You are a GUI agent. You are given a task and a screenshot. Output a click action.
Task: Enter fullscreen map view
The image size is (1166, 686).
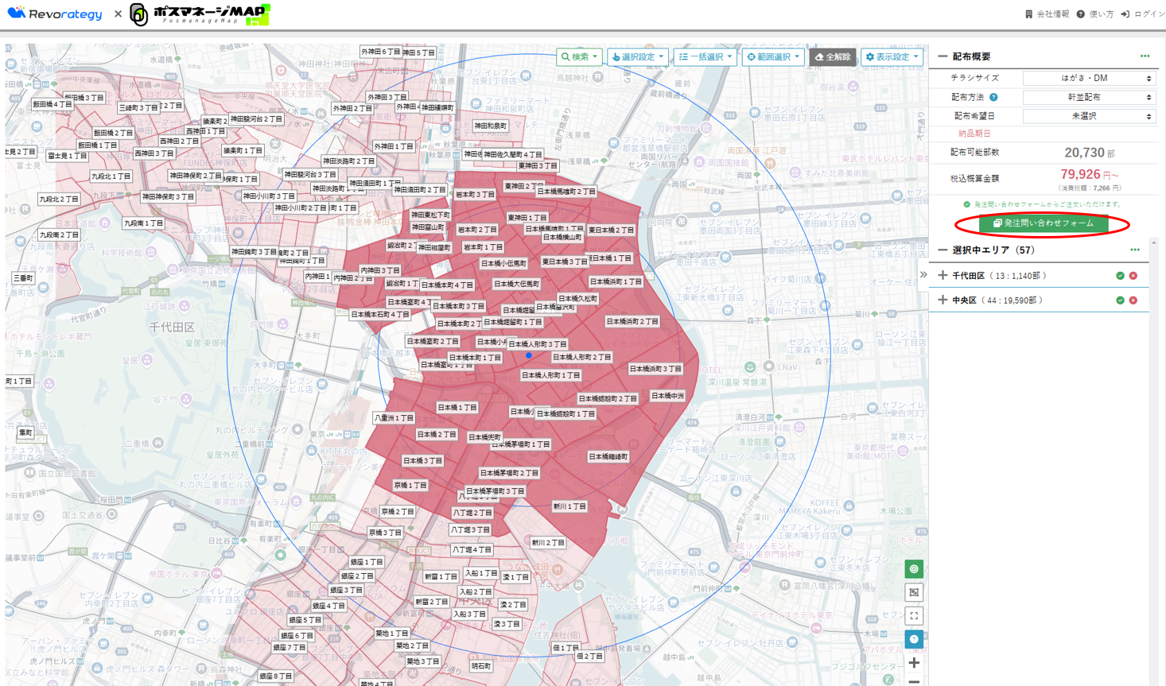pyautogui.click(x=914, y=616)
